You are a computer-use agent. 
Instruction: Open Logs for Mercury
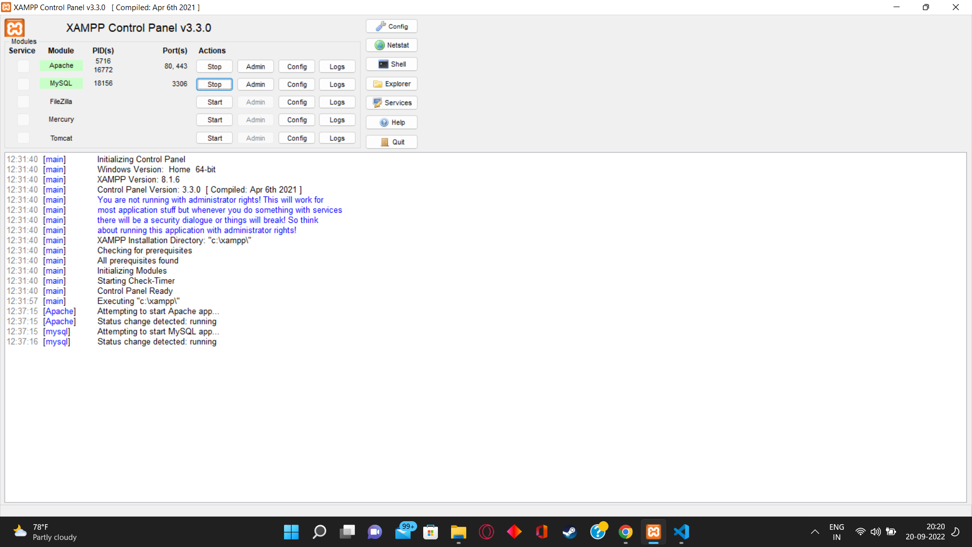[x=337, y=120]
